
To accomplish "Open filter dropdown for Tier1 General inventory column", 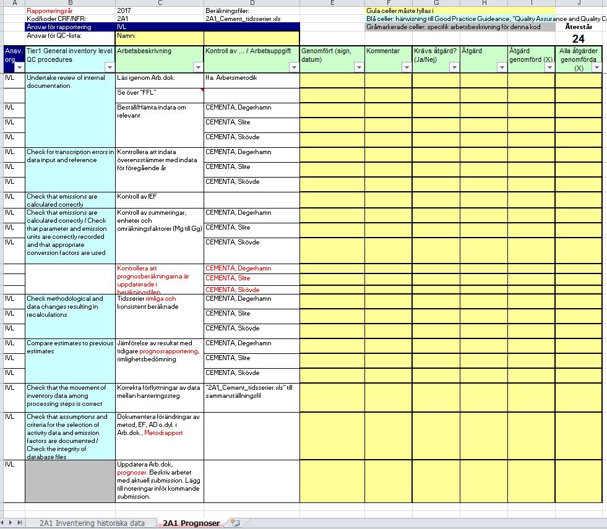I will point(110,67).
